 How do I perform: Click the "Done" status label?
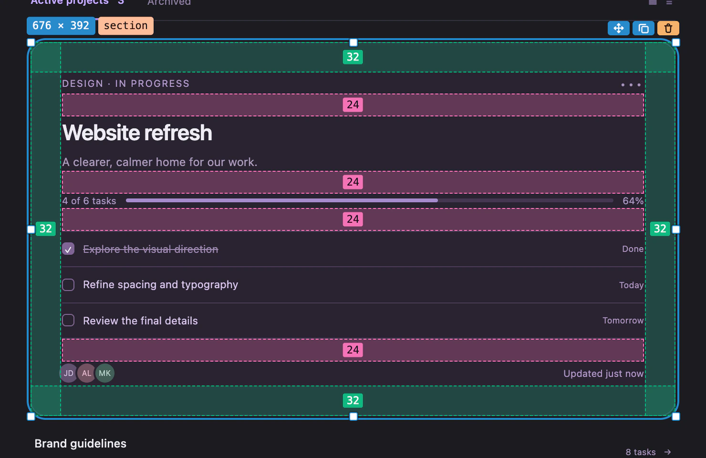coord(633,249)
